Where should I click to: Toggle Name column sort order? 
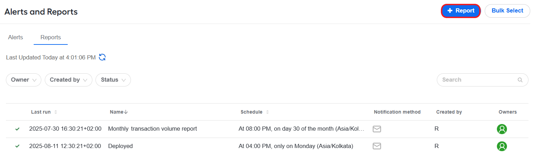[119, 112]
